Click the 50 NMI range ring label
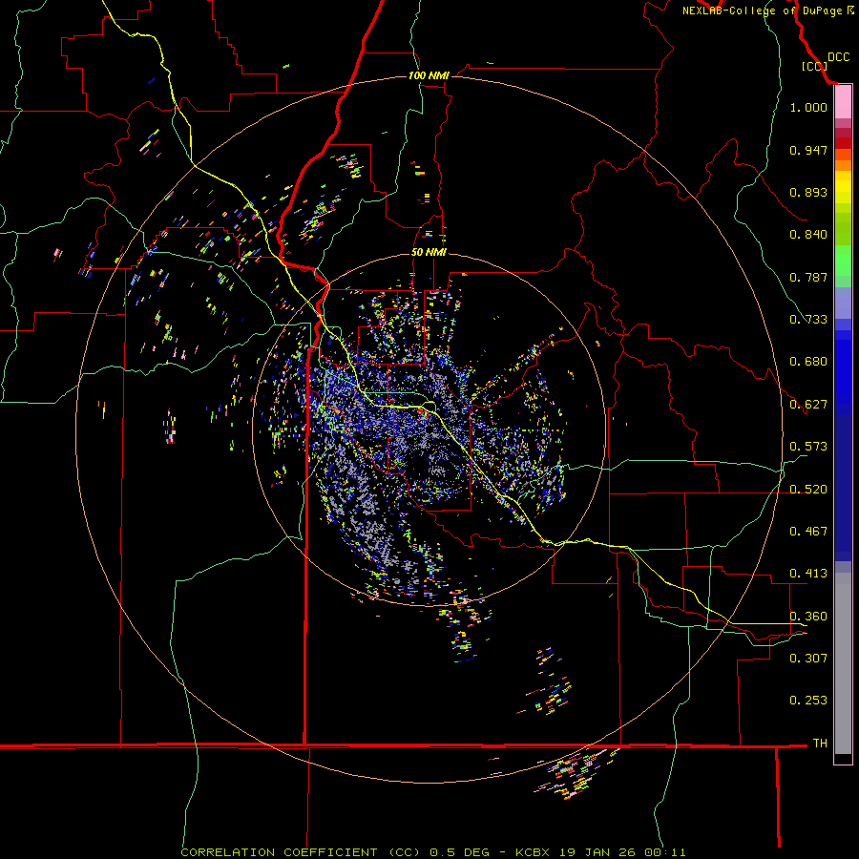 [429, 253]
